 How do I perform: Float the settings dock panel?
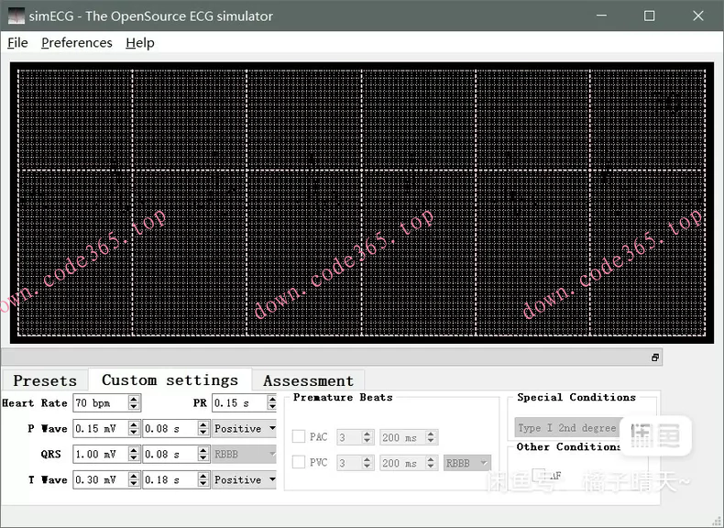click(x=655, y=357)
